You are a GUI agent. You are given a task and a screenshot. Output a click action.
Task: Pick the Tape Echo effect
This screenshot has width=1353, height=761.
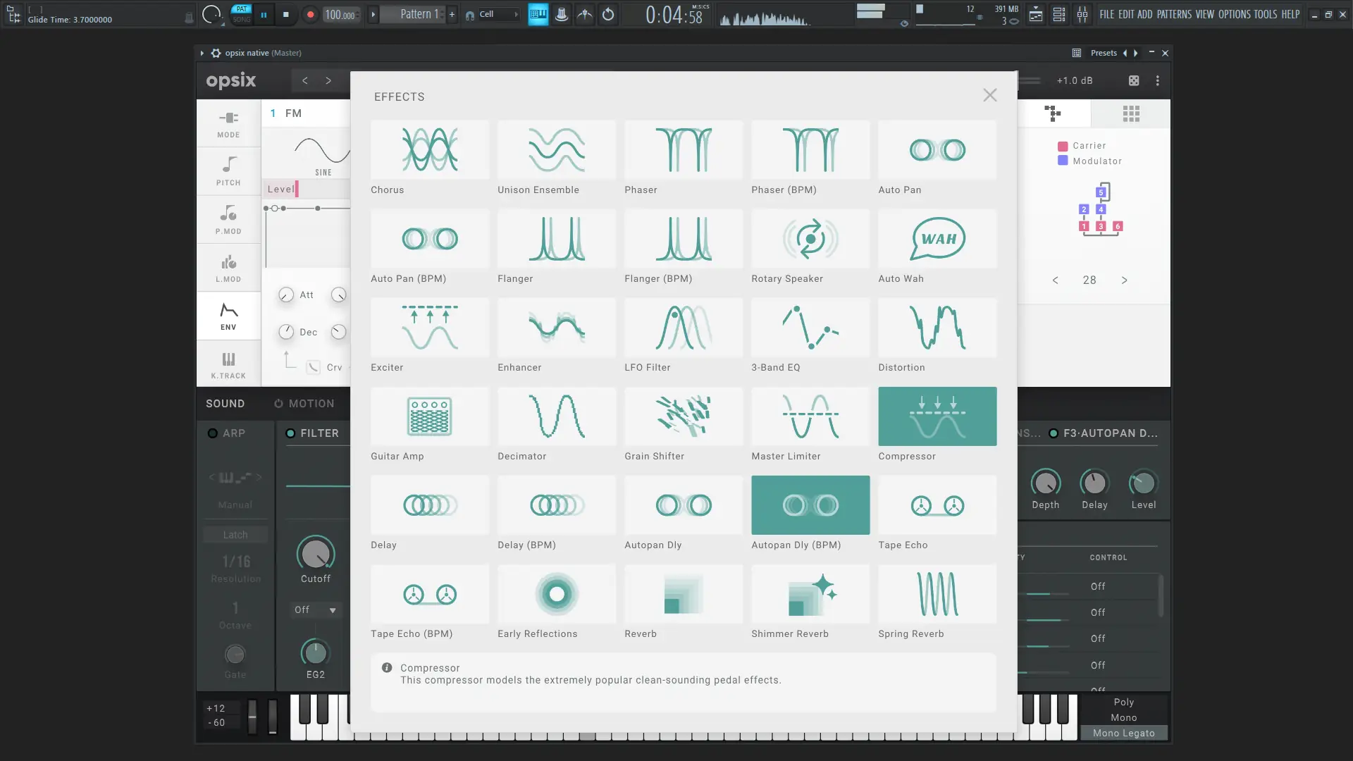(x=937, y=505)
